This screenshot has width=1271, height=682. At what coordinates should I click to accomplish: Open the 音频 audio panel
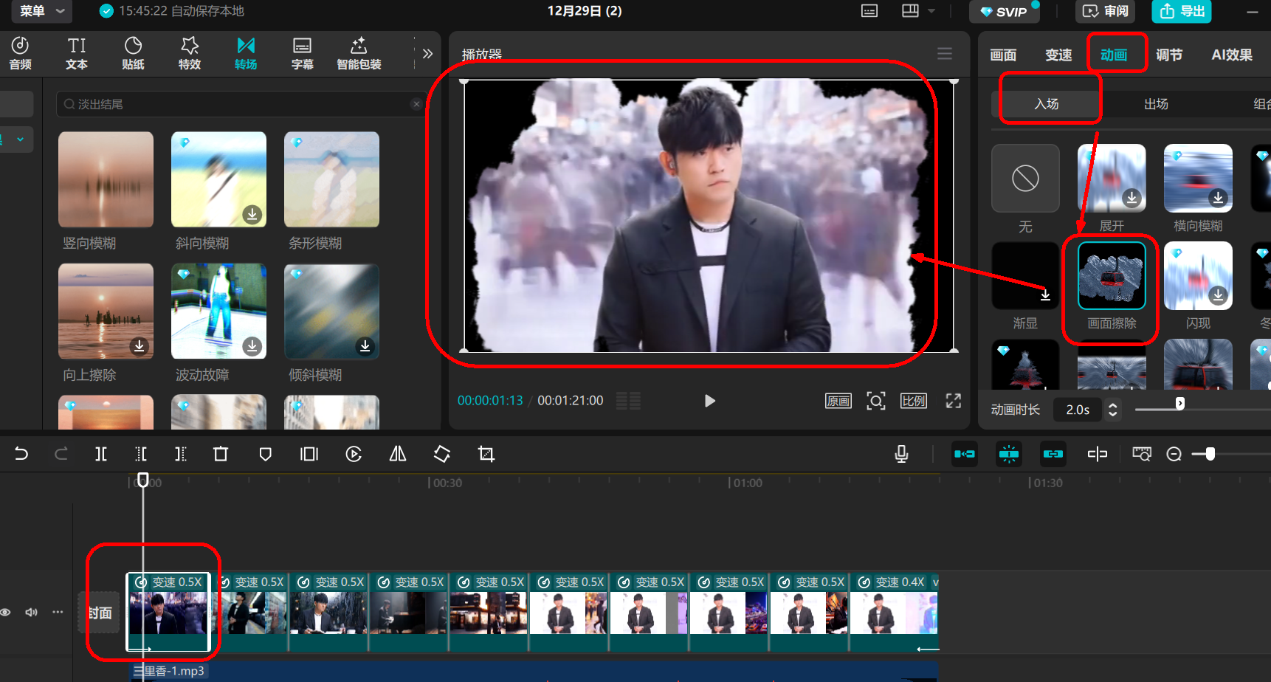20,53
